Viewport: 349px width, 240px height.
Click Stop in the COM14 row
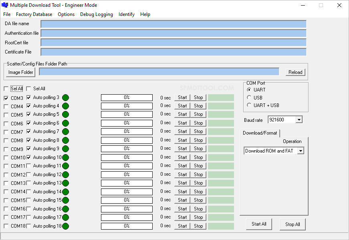198,192
